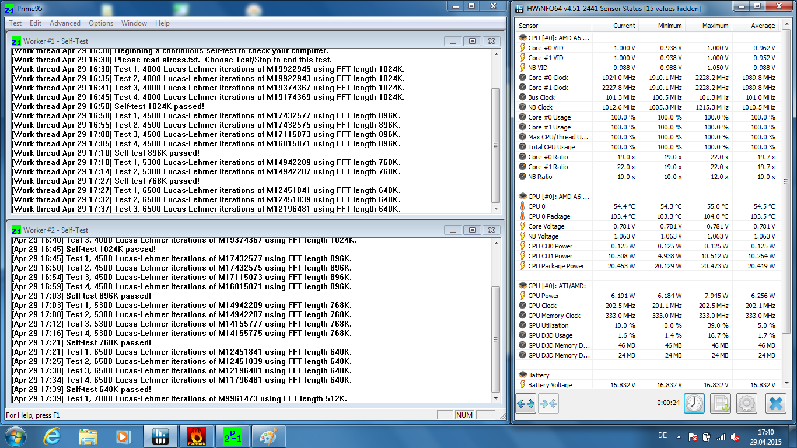This screenshot has width=797, height=448.
Task: Open HWiNFO sensor settings gear button
Action: pos(747,403)
